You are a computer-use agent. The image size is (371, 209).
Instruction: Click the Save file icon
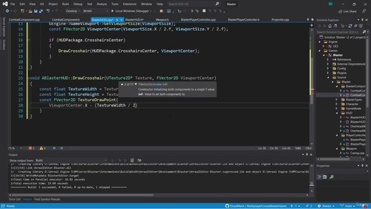coord(35,11)
